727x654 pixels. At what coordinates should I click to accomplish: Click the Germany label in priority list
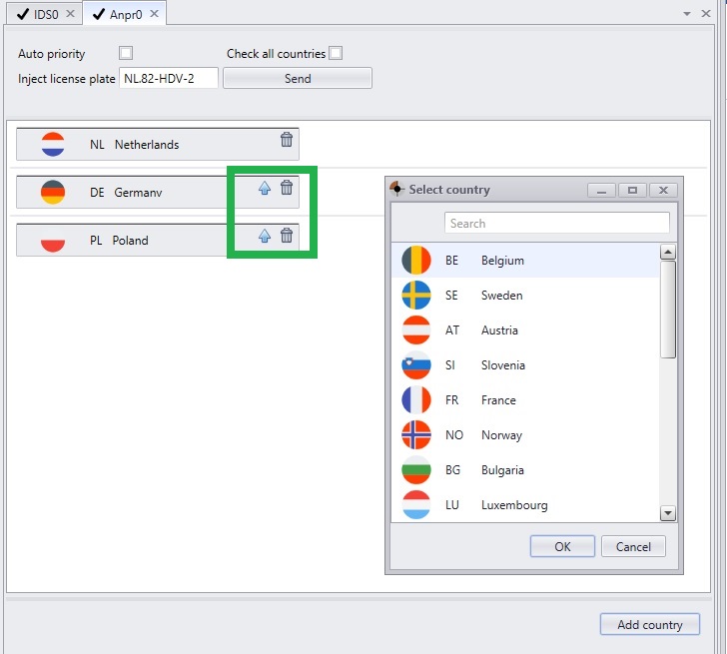click(138, 193)
